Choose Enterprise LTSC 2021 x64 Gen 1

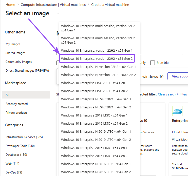pyautogui.click(x=99, y=83)
